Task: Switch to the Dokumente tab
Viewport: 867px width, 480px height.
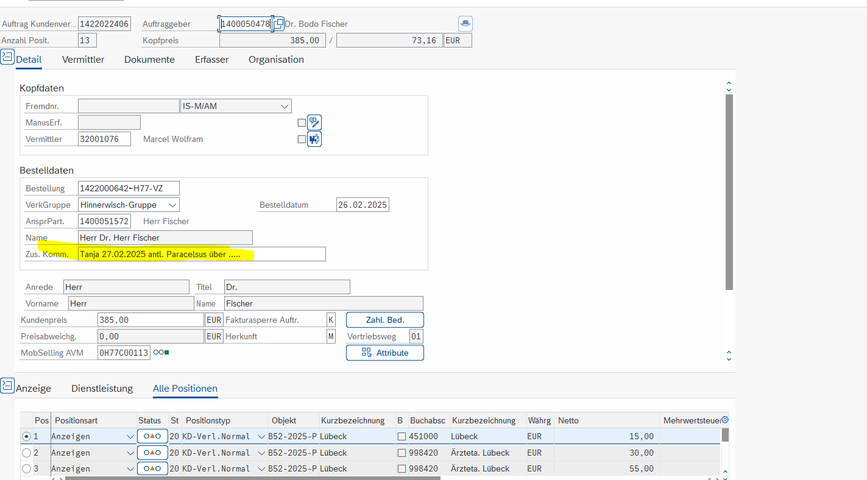Action: pyautogui.click(x=149, y=59)
